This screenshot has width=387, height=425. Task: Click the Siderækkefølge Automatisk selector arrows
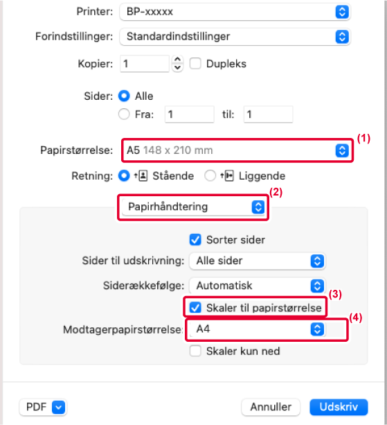tap(318, 286)
